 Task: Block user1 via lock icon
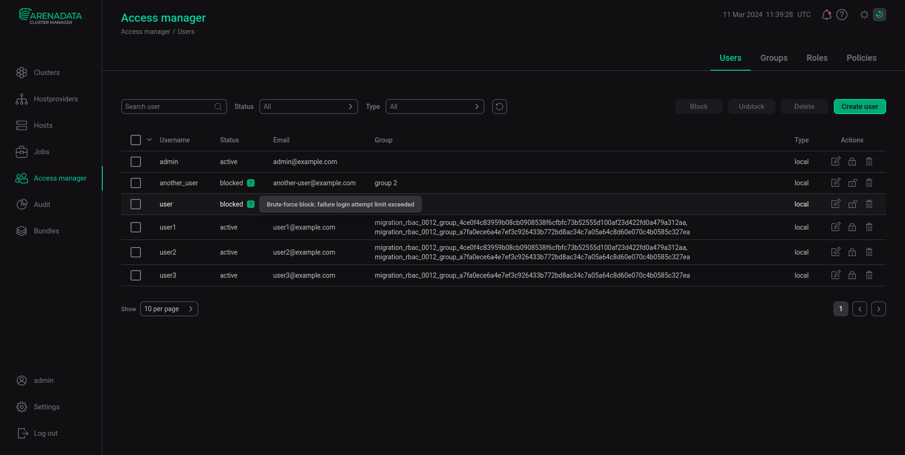tap(852, 227)
